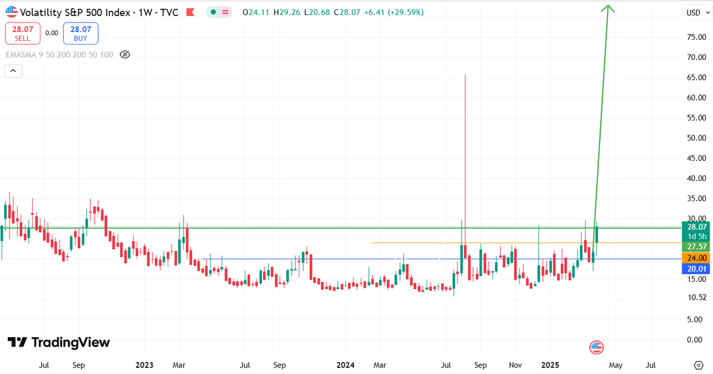This screenshot has width=713, height=374.
Task: Click the 28.07 BUY button
Action: [80, 33]
